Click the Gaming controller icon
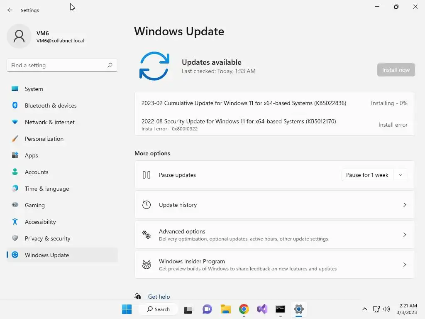Screen dimensions: 425x319 pyautogui.click(x=15, y=205)
